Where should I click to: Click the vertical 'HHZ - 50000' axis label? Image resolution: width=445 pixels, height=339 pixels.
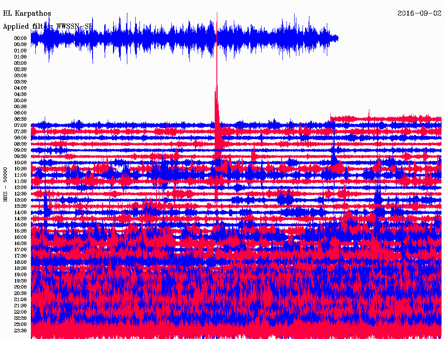coord(5,184)
